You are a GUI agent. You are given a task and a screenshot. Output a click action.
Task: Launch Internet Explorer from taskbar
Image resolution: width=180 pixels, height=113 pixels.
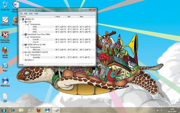click(12, 110)
